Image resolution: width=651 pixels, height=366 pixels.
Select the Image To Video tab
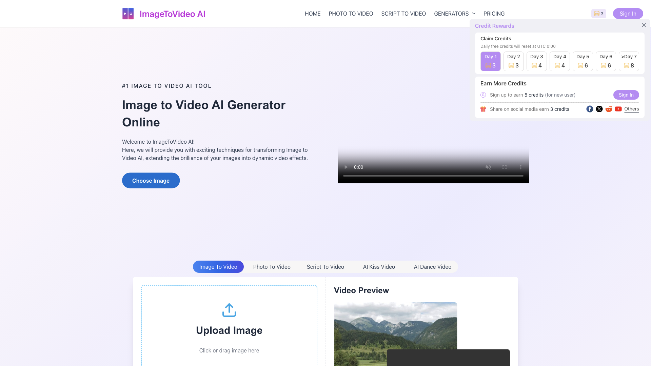click(x=218, y=266)
